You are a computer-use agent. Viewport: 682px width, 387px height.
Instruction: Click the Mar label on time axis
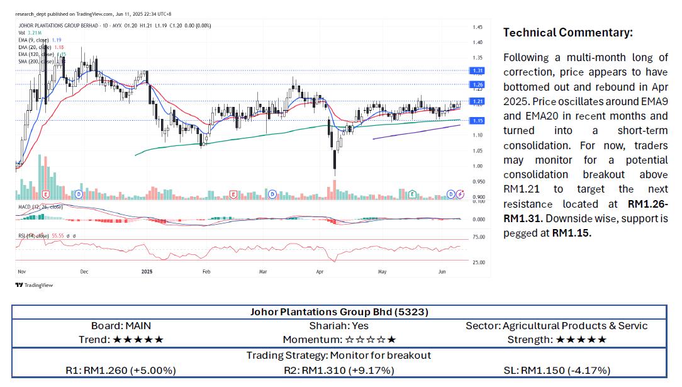[x=263, y=272]
